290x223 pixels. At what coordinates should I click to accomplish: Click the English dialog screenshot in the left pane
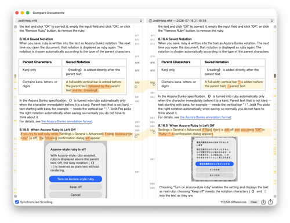(75, 169)
